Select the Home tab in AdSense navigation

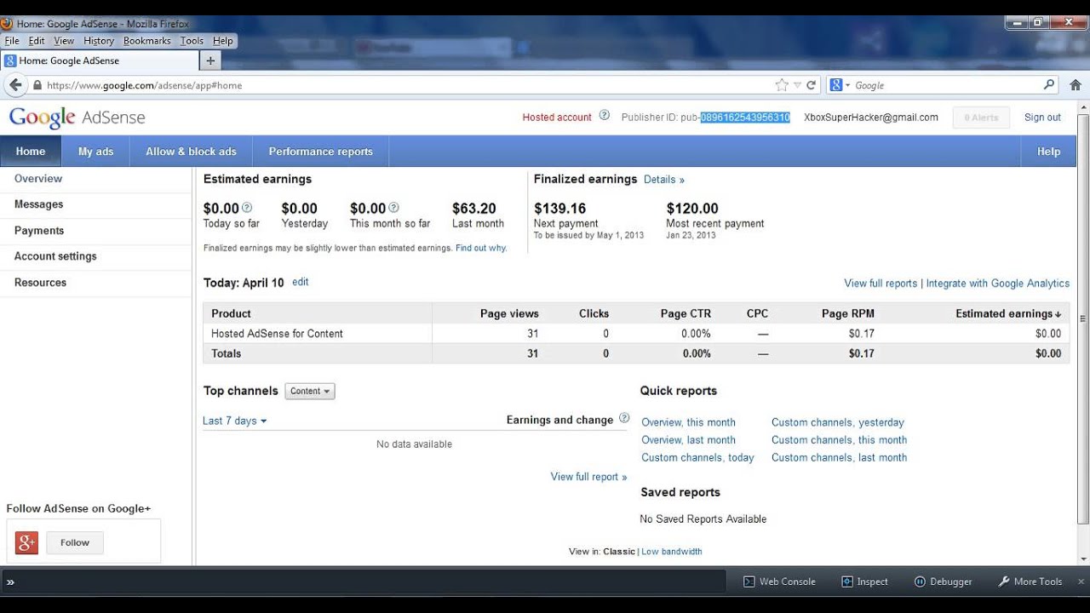click(x=31, y=152)
